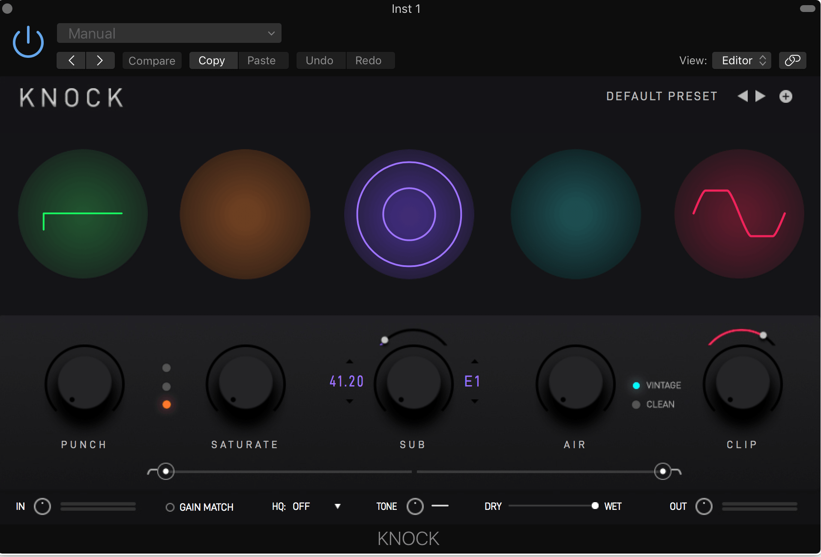Open the HQ quality dropdown
Viewport: 821px width, 557px height.
pos(337,506)
